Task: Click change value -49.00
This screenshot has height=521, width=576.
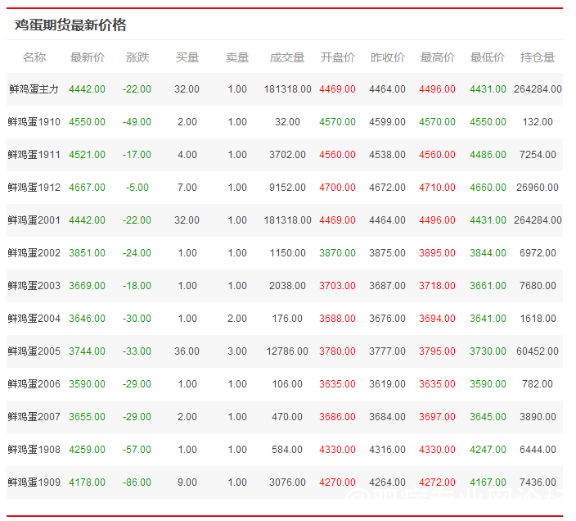Action: [x=137, y=122]
